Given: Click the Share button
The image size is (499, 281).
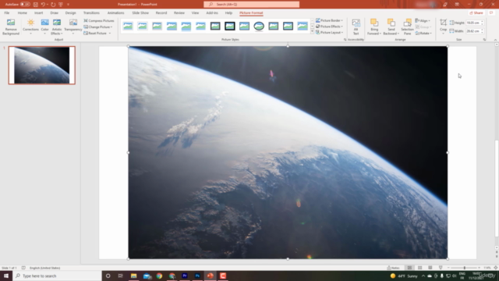Looking at the screenshot, I should pyautogui.click(x=476, y=12).
